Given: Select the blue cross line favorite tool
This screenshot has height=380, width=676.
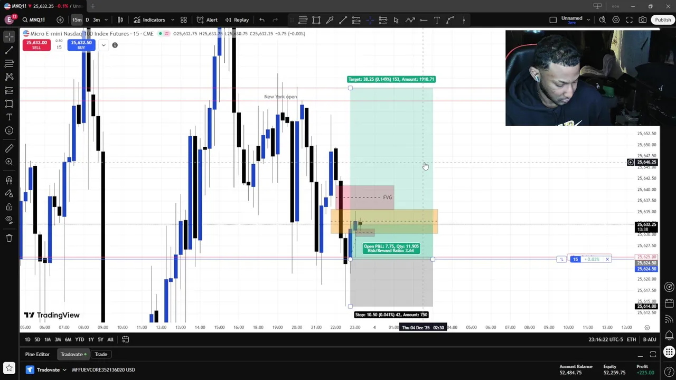Looking at the screenshot, I should (370, 20).
